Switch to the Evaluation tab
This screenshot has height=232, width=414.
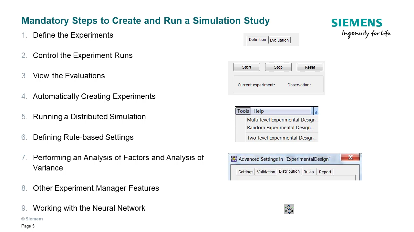click(x=279, y=40)
